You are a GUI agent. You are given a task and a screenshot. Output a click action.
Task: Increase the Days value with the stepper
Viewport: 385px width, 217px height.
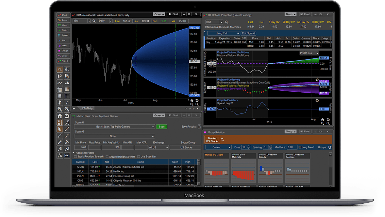tap(249, 146)
